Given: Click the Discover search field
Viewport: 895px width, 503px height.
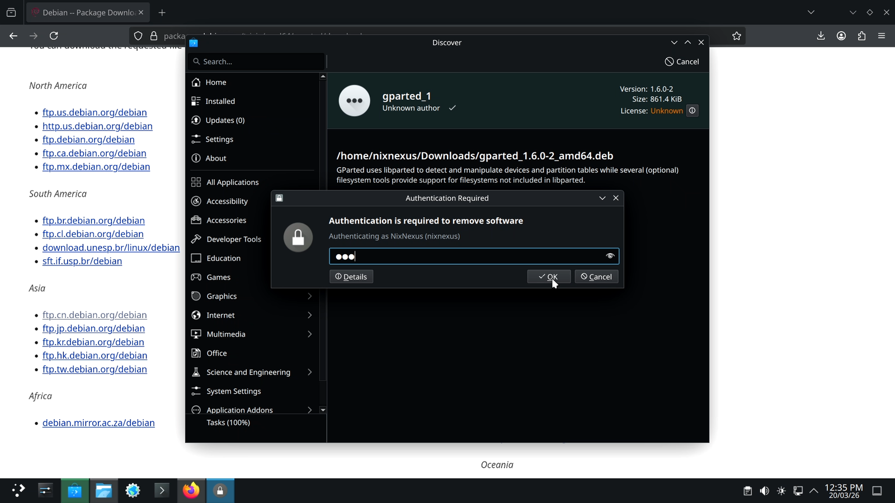Looking at the screenshot, I should click(257, 61).
